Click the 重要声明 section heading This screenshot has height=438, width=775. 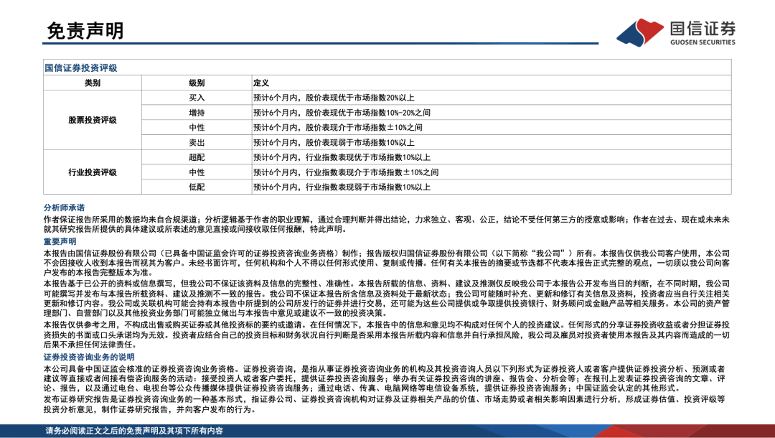pyautogui.click(x=60, y=241)
